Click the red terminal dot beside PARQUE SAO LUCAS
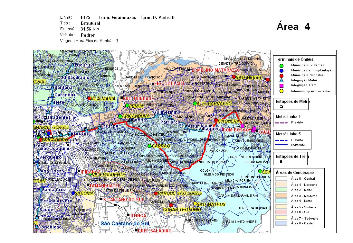 click(156, 194)
